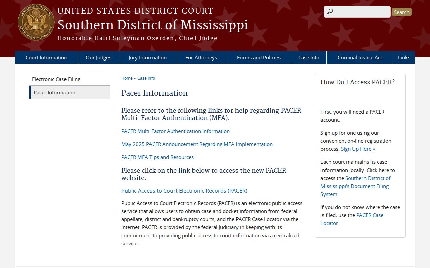This screenshot has width=430, height=268.
Task: Click the magnifier icon in search box
Action: (330, 12)
